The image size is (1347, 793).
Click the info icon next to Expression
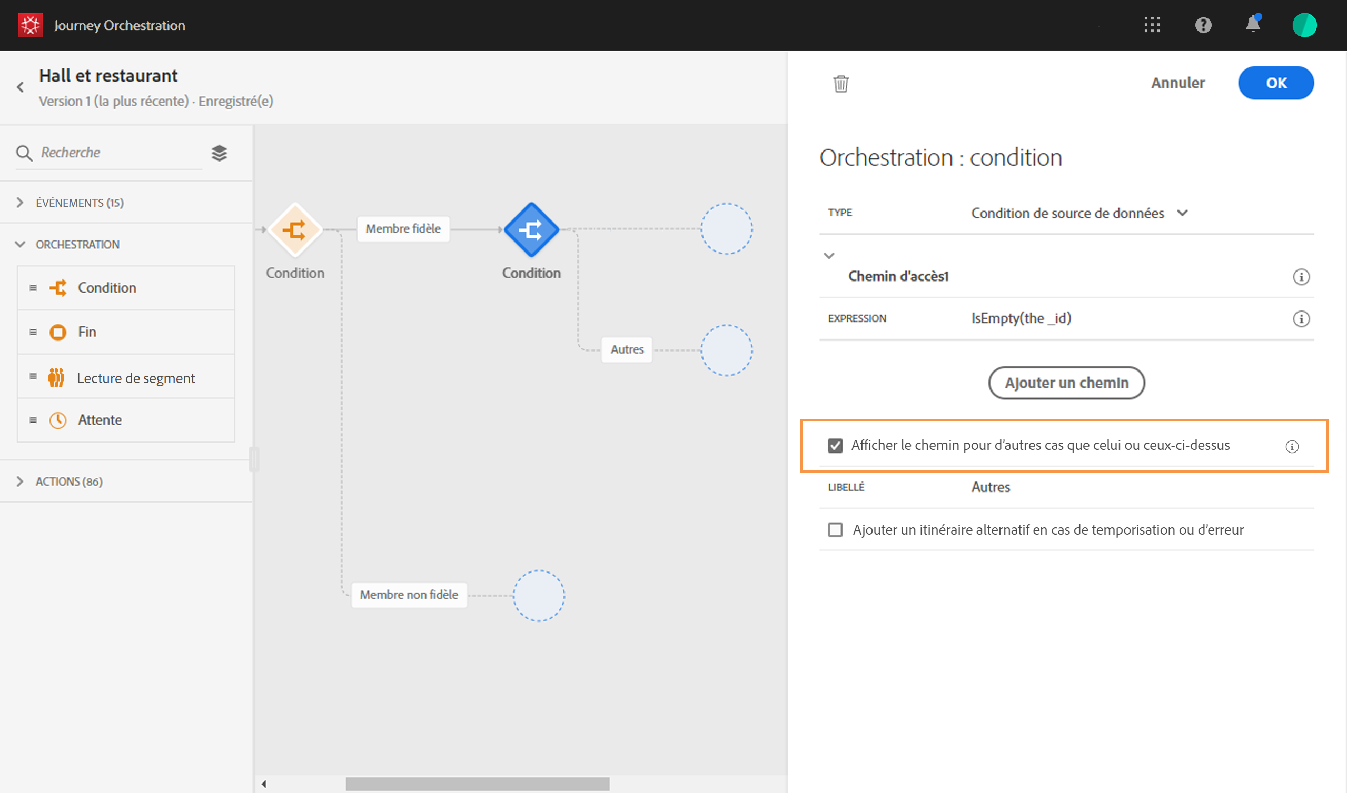(1301, 319)
